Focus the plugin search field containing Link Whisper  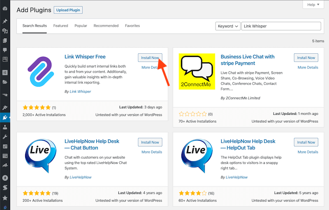point(281,26)
